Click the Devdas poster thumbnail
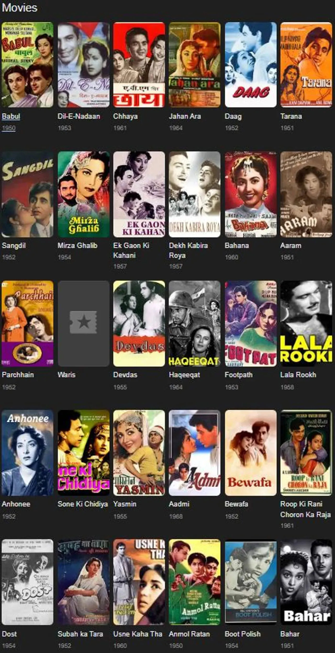This screenshot has height=653, width=335. [x=139, y=323]
